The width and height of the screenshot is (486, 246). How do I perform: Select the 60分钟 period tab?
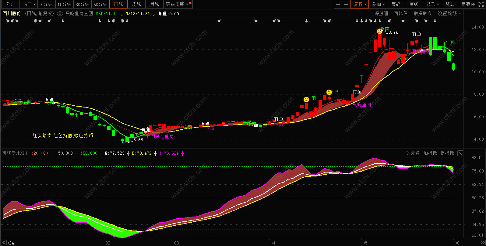click(x=100, y=4)
